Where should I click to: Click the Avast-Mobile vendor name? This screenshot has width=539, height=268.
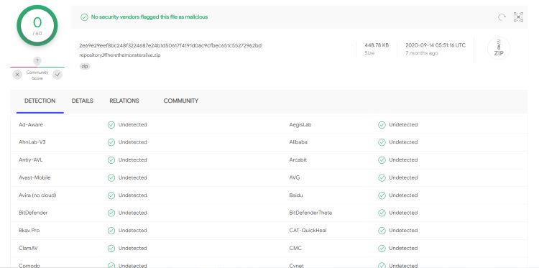(34, 177)
